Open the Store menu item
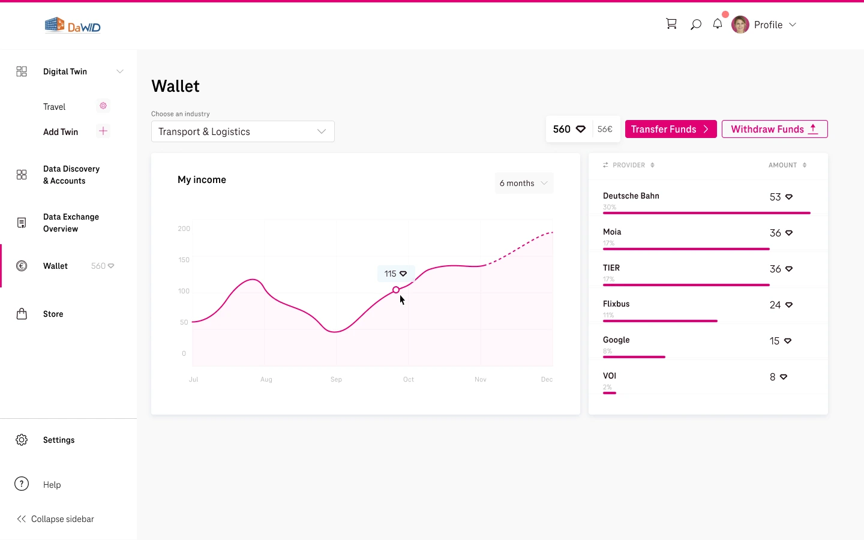 [53, 314]
